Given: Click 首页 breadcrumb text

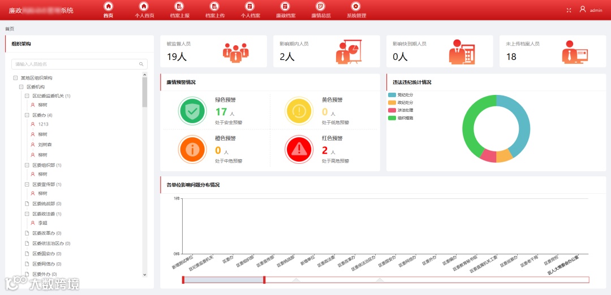Looking at the screenshot, I should [x=10, y=29].
